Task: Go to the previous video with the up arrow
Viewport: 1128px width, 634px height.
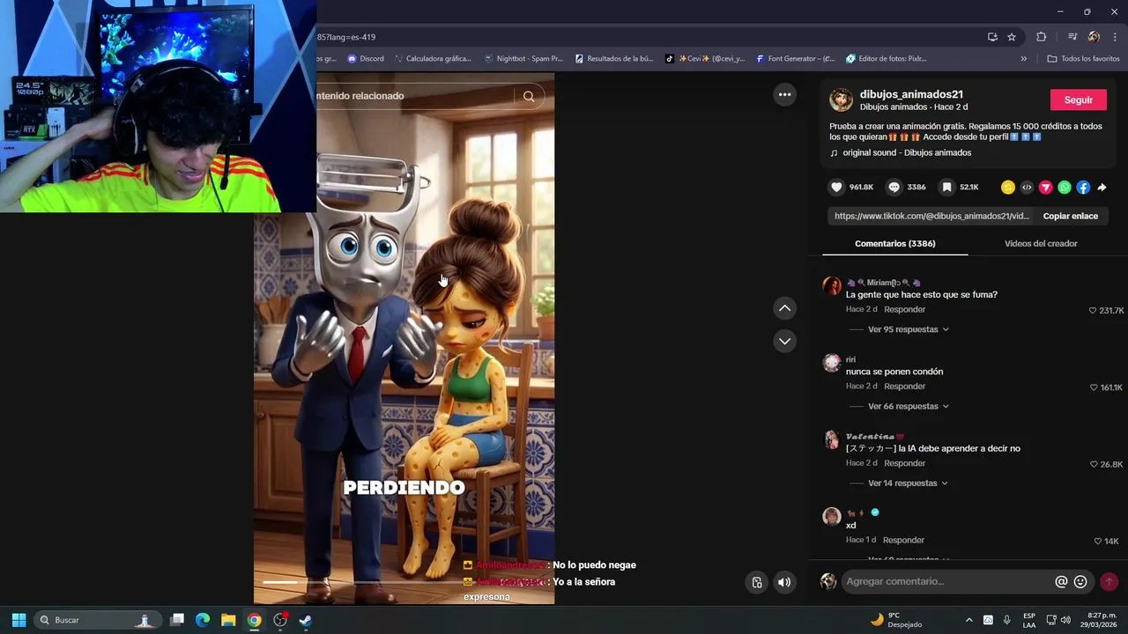Action: click(x=784, y=308)
